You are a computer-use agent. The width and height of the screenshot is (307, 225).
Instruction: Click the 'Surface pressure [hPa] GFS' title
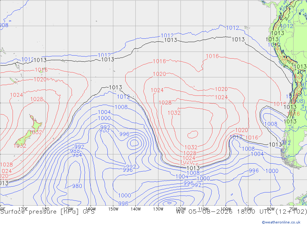(x=47, y=212)
